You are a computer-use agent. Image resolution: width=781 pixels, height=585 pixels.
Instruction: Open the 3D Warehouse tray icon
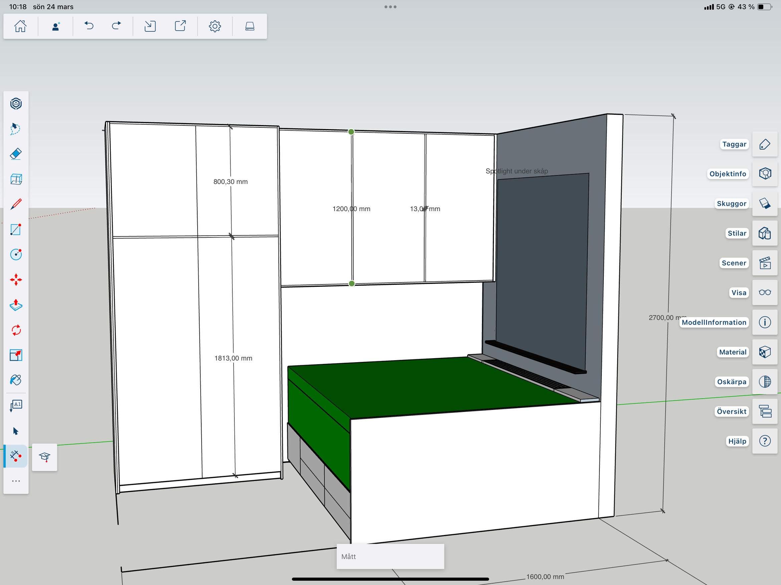(x=250, y=26)
